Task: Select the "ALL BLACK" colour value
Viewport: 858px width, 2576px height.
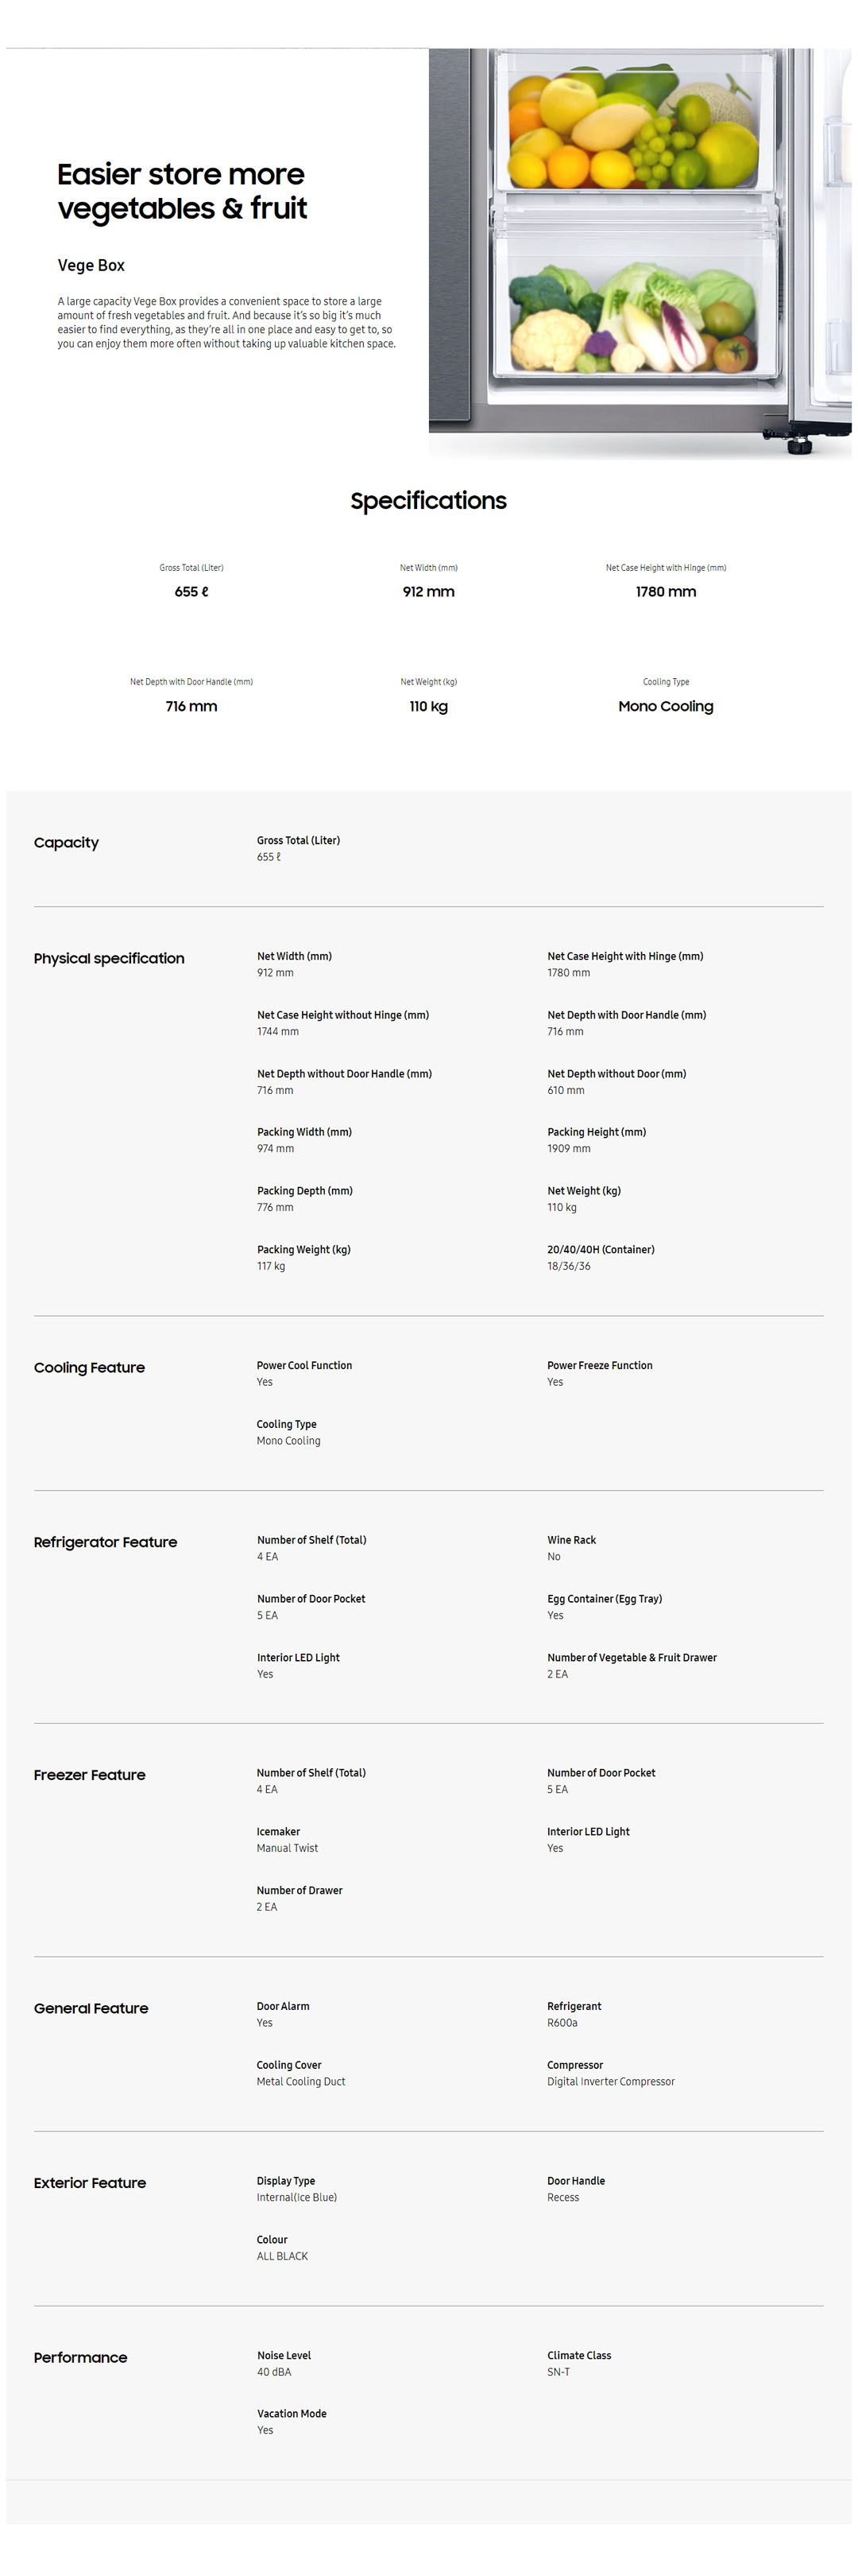Action: tap(282, 2256)
